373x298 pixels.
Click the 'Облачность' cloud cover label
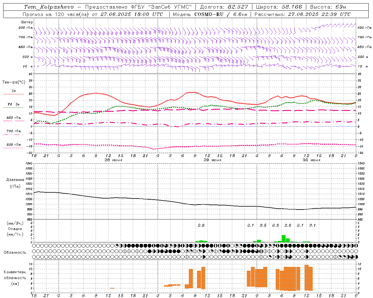[x=15, y=253]
